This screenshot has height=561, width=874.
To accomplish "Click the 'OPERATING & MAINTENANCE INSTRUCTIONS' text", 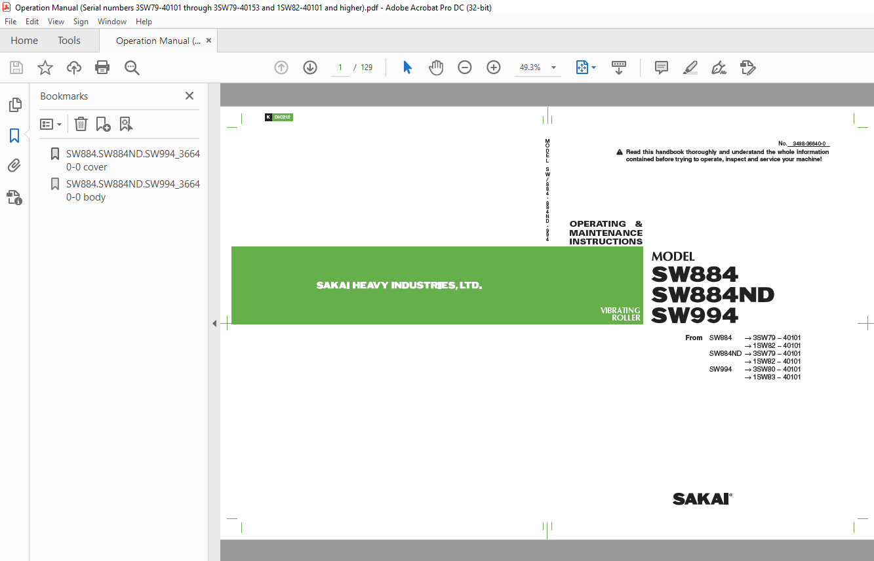I will coord(606,233).
